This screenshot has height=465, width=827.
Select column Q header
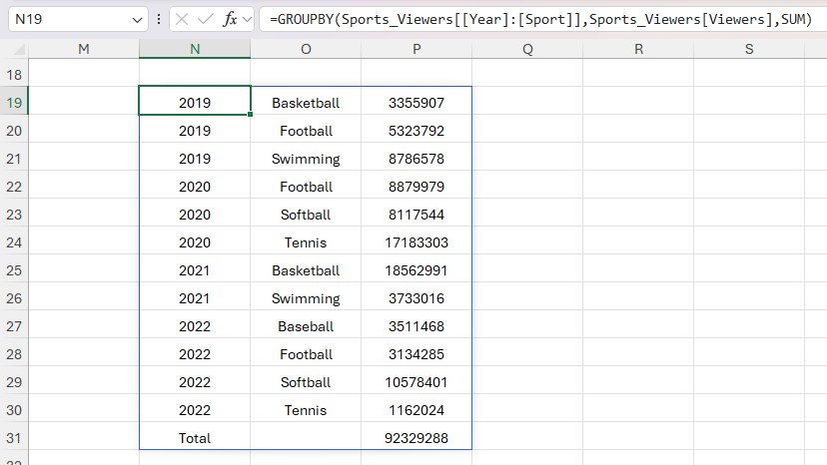pos(526,50)
